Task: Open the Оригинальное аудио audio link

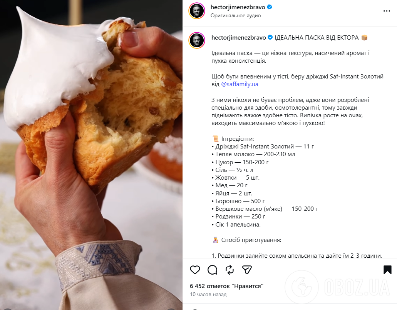Action: (235, 16)
